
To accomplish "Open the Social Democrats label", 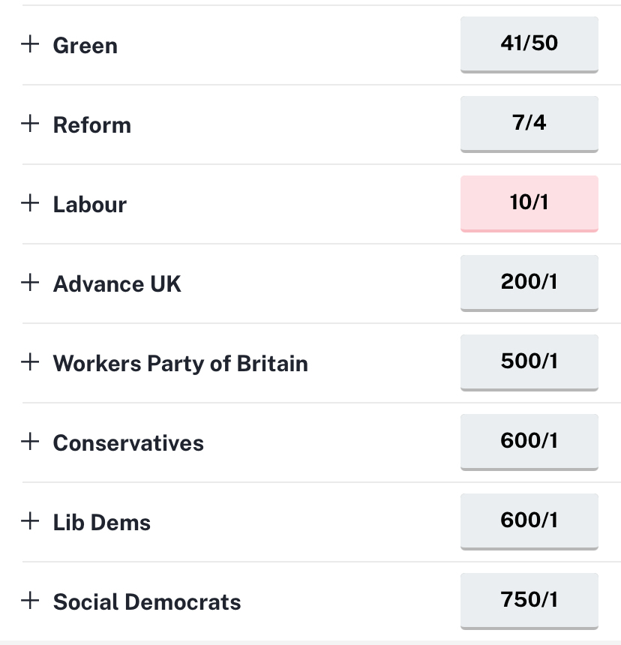I will coord(147,602).
